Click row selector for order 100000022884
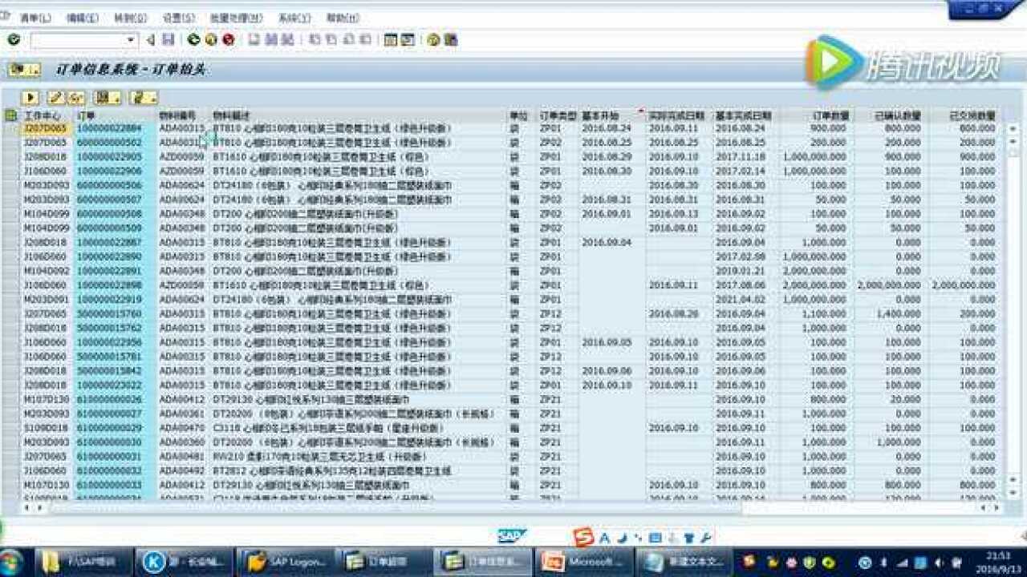This screenshot has height=577, width=1027. [x=11, y=128]
